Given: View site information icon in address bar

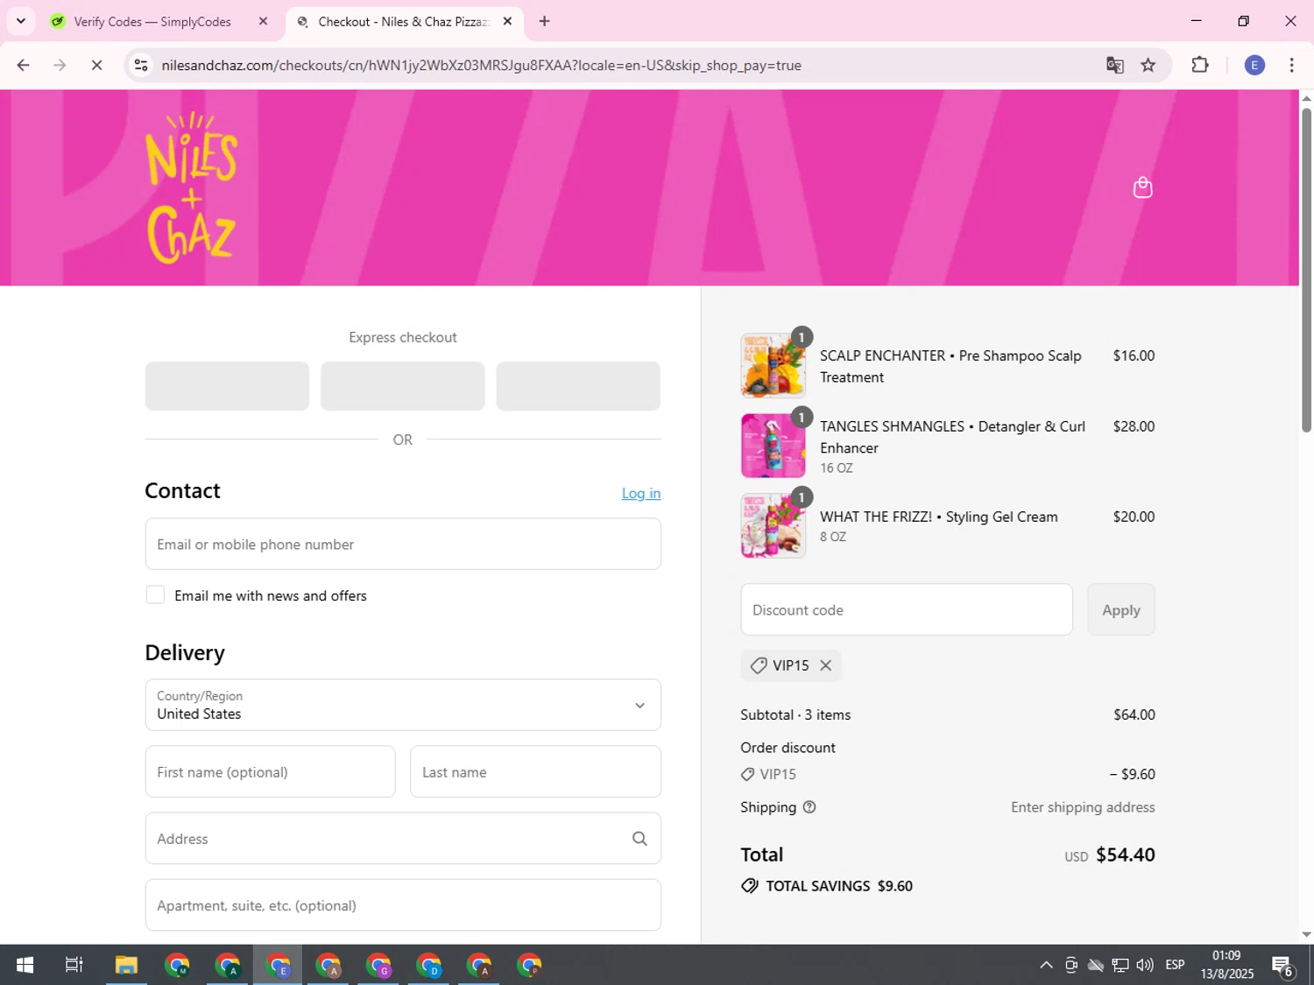Looking at the screenshot, I should click(x=141, y=65).
